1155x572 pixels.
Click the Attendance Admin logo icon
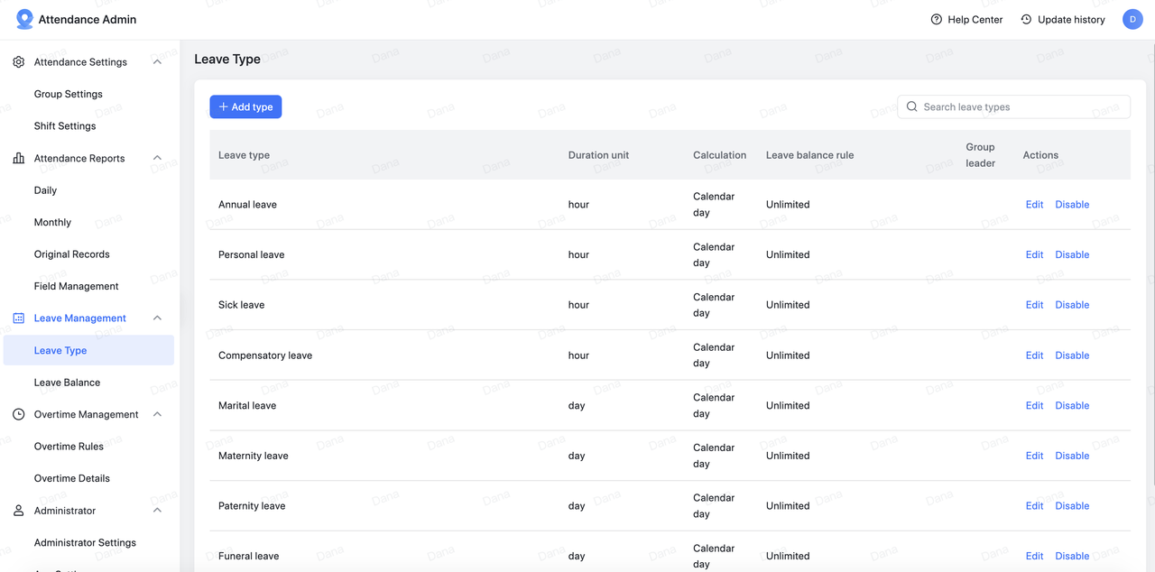click(24, 19)
